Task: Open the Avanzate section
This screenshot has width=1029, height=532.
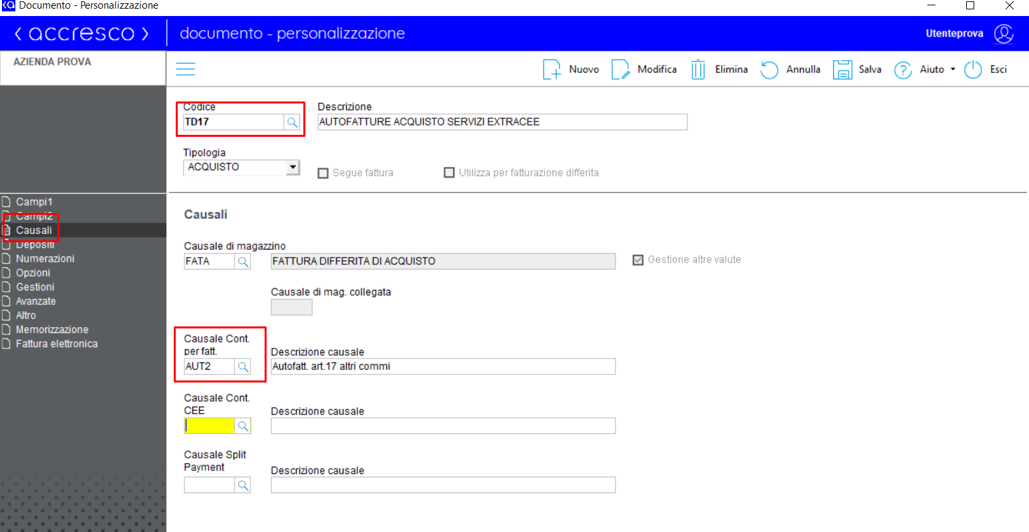Action: [x=35, y=301]
